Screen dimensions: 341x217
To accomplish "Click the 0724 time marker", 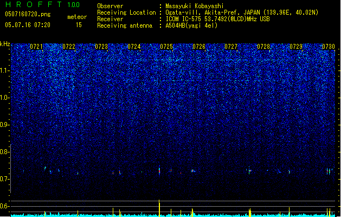I will pyautogui.click(x=134, y=47).
